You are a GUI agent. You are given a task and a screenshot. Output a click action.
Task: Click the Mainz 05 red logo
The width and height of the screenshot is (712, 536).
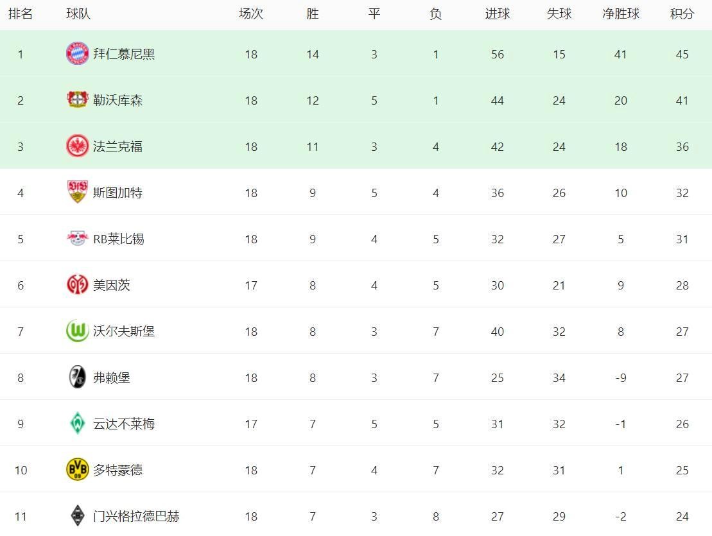(x=77, y=284)
